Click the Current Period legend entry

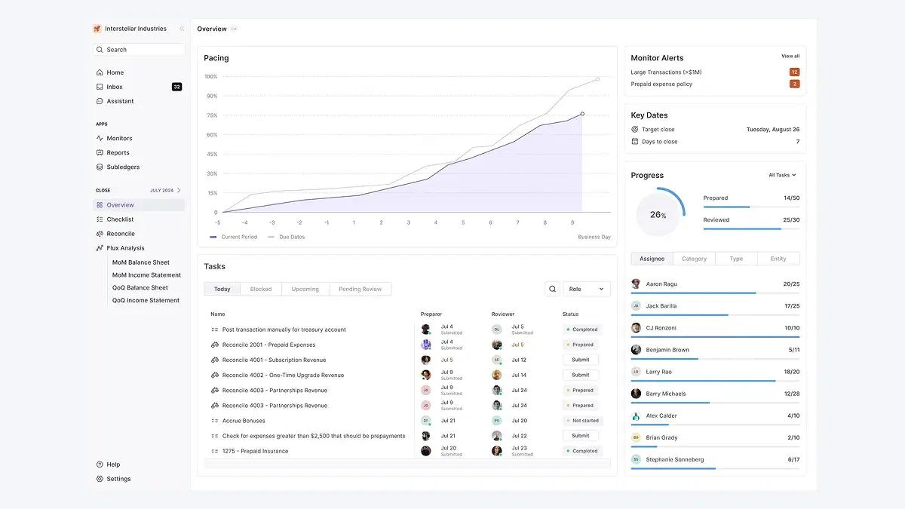coord(234,237)
